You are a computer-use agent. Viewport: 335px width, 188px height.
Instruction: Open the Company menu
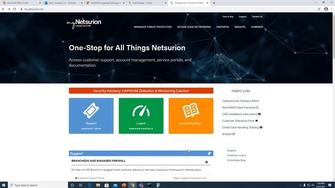coord(257,27)
